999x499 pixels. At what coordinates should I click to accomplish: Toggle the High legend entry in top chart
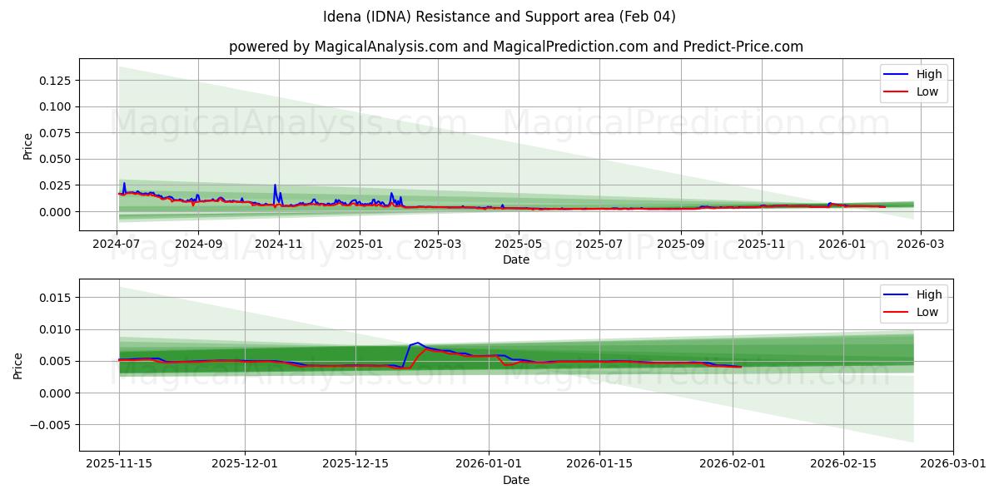click(x=913, y=74)
